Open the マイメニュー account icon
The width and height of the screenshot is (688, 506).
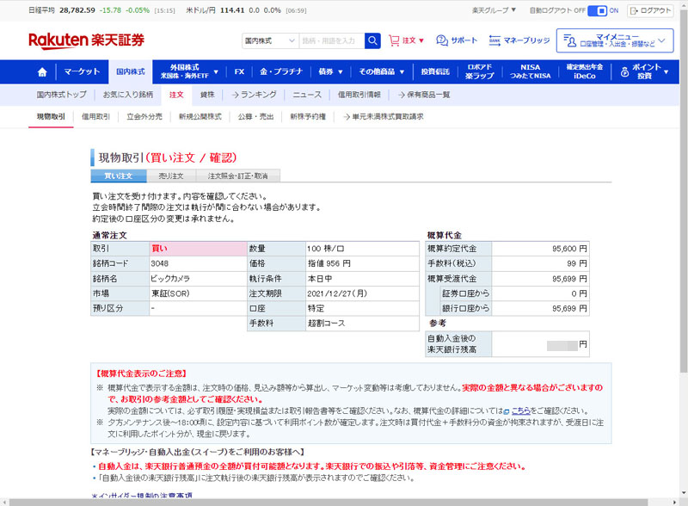click(x=568, y=40)
